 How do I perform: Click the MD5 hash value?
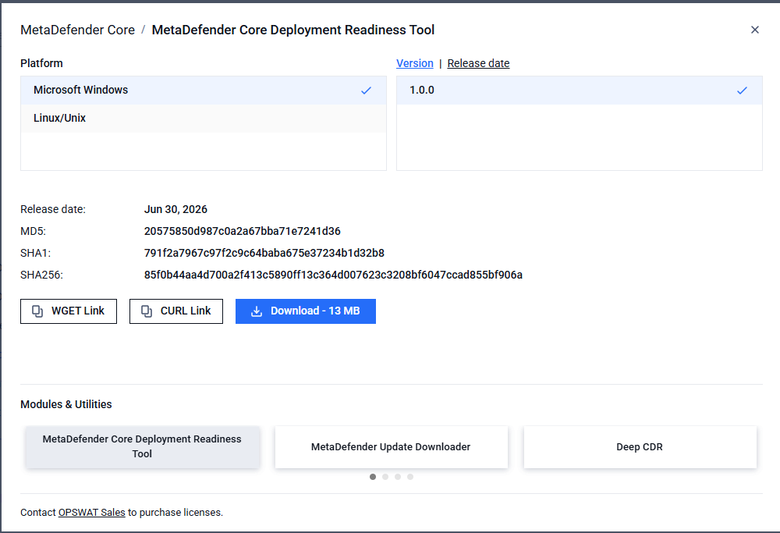pyautogui.click(x=243, y=231)
